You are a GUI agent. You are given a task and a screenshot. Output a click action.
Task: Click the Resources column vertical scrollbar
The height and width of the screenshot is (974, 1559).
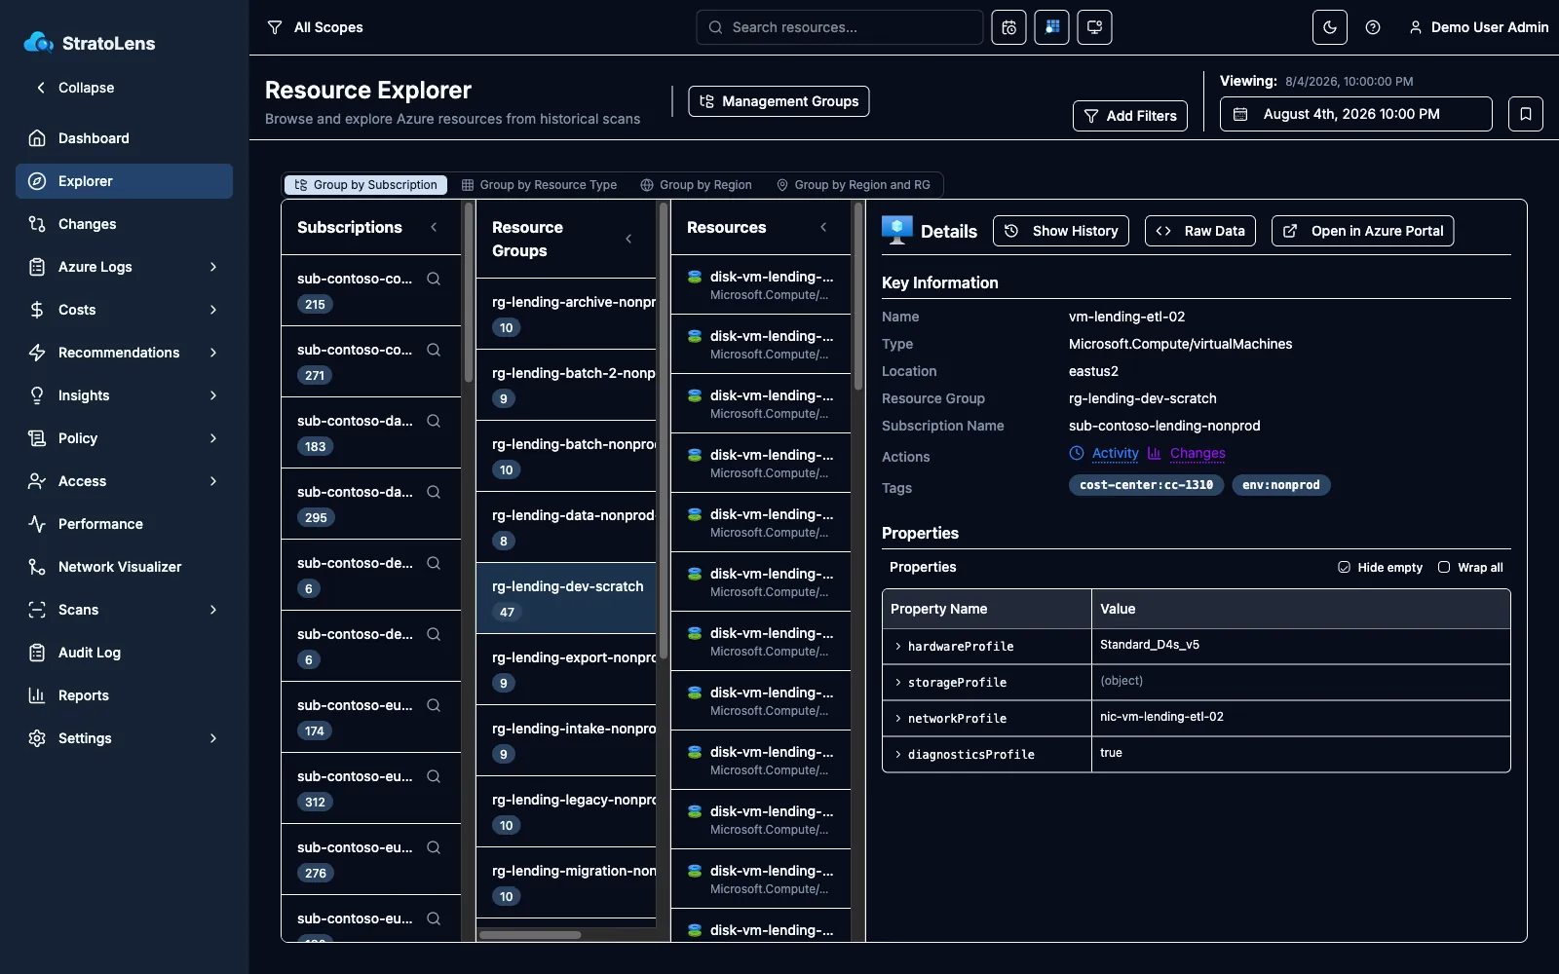pyautogui.click(x=858, y=296)
